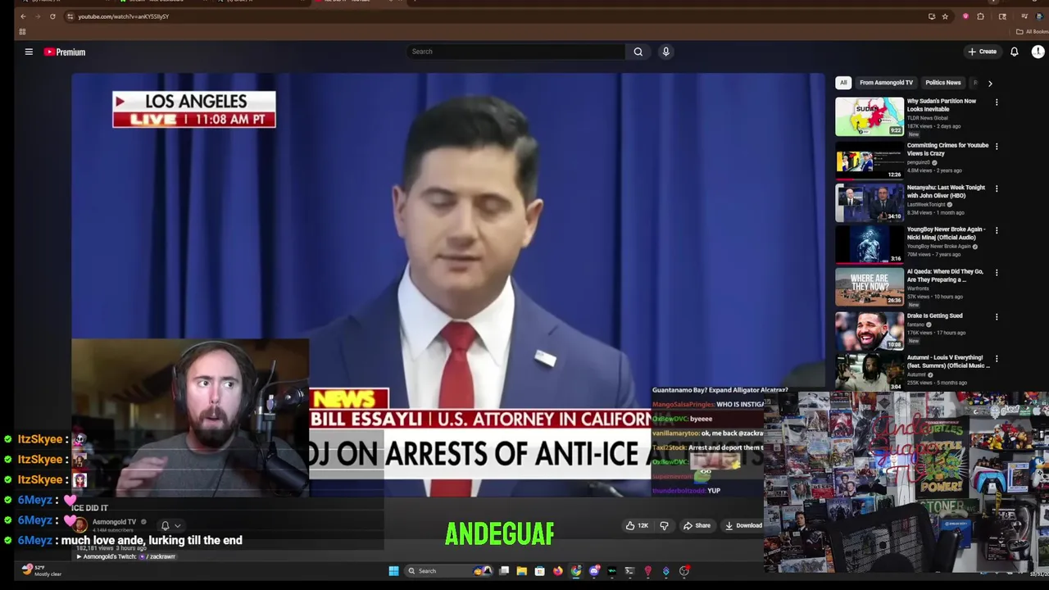Open the subscription notification bell dropdown
The image size is (1049, 590).
pos(170,525)
